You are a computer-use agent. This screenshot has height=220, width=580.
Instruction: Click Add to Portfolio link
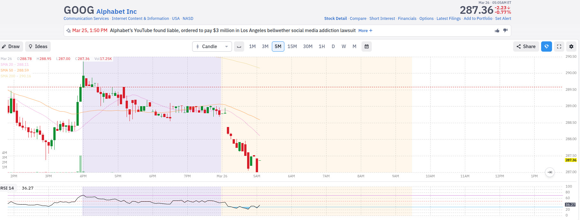click(x=478, y=19)
